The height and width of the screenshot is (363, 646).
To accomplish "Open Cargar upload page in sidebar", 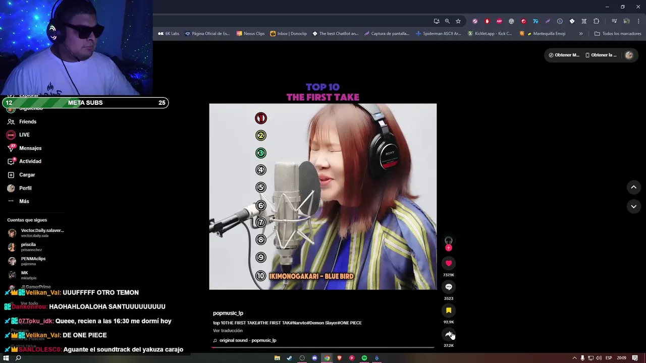I will coord(21,175).
